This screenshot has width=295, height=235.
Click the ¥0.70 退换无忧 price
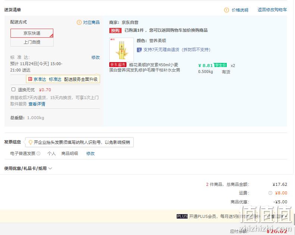click(45, 90)
